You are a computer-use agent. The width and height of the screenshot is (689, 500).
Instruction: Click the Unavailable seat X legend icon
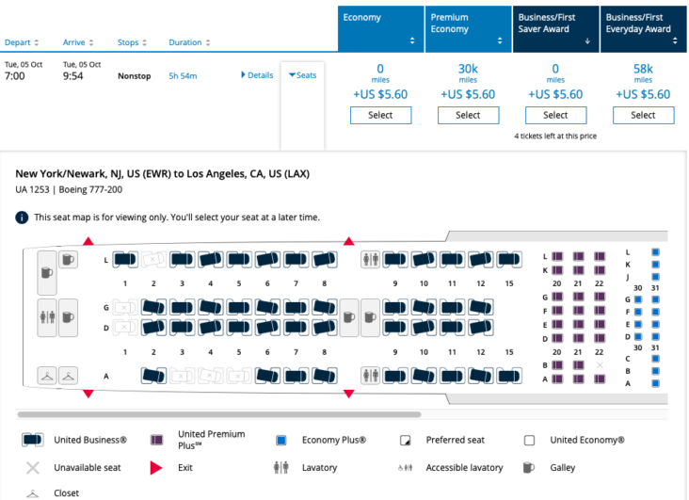(33, 467)
